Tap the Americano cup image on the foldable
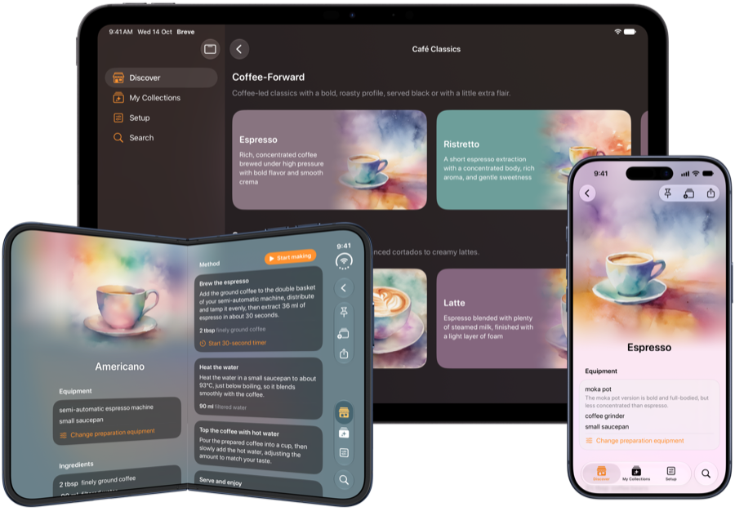 tap(122, 311)
